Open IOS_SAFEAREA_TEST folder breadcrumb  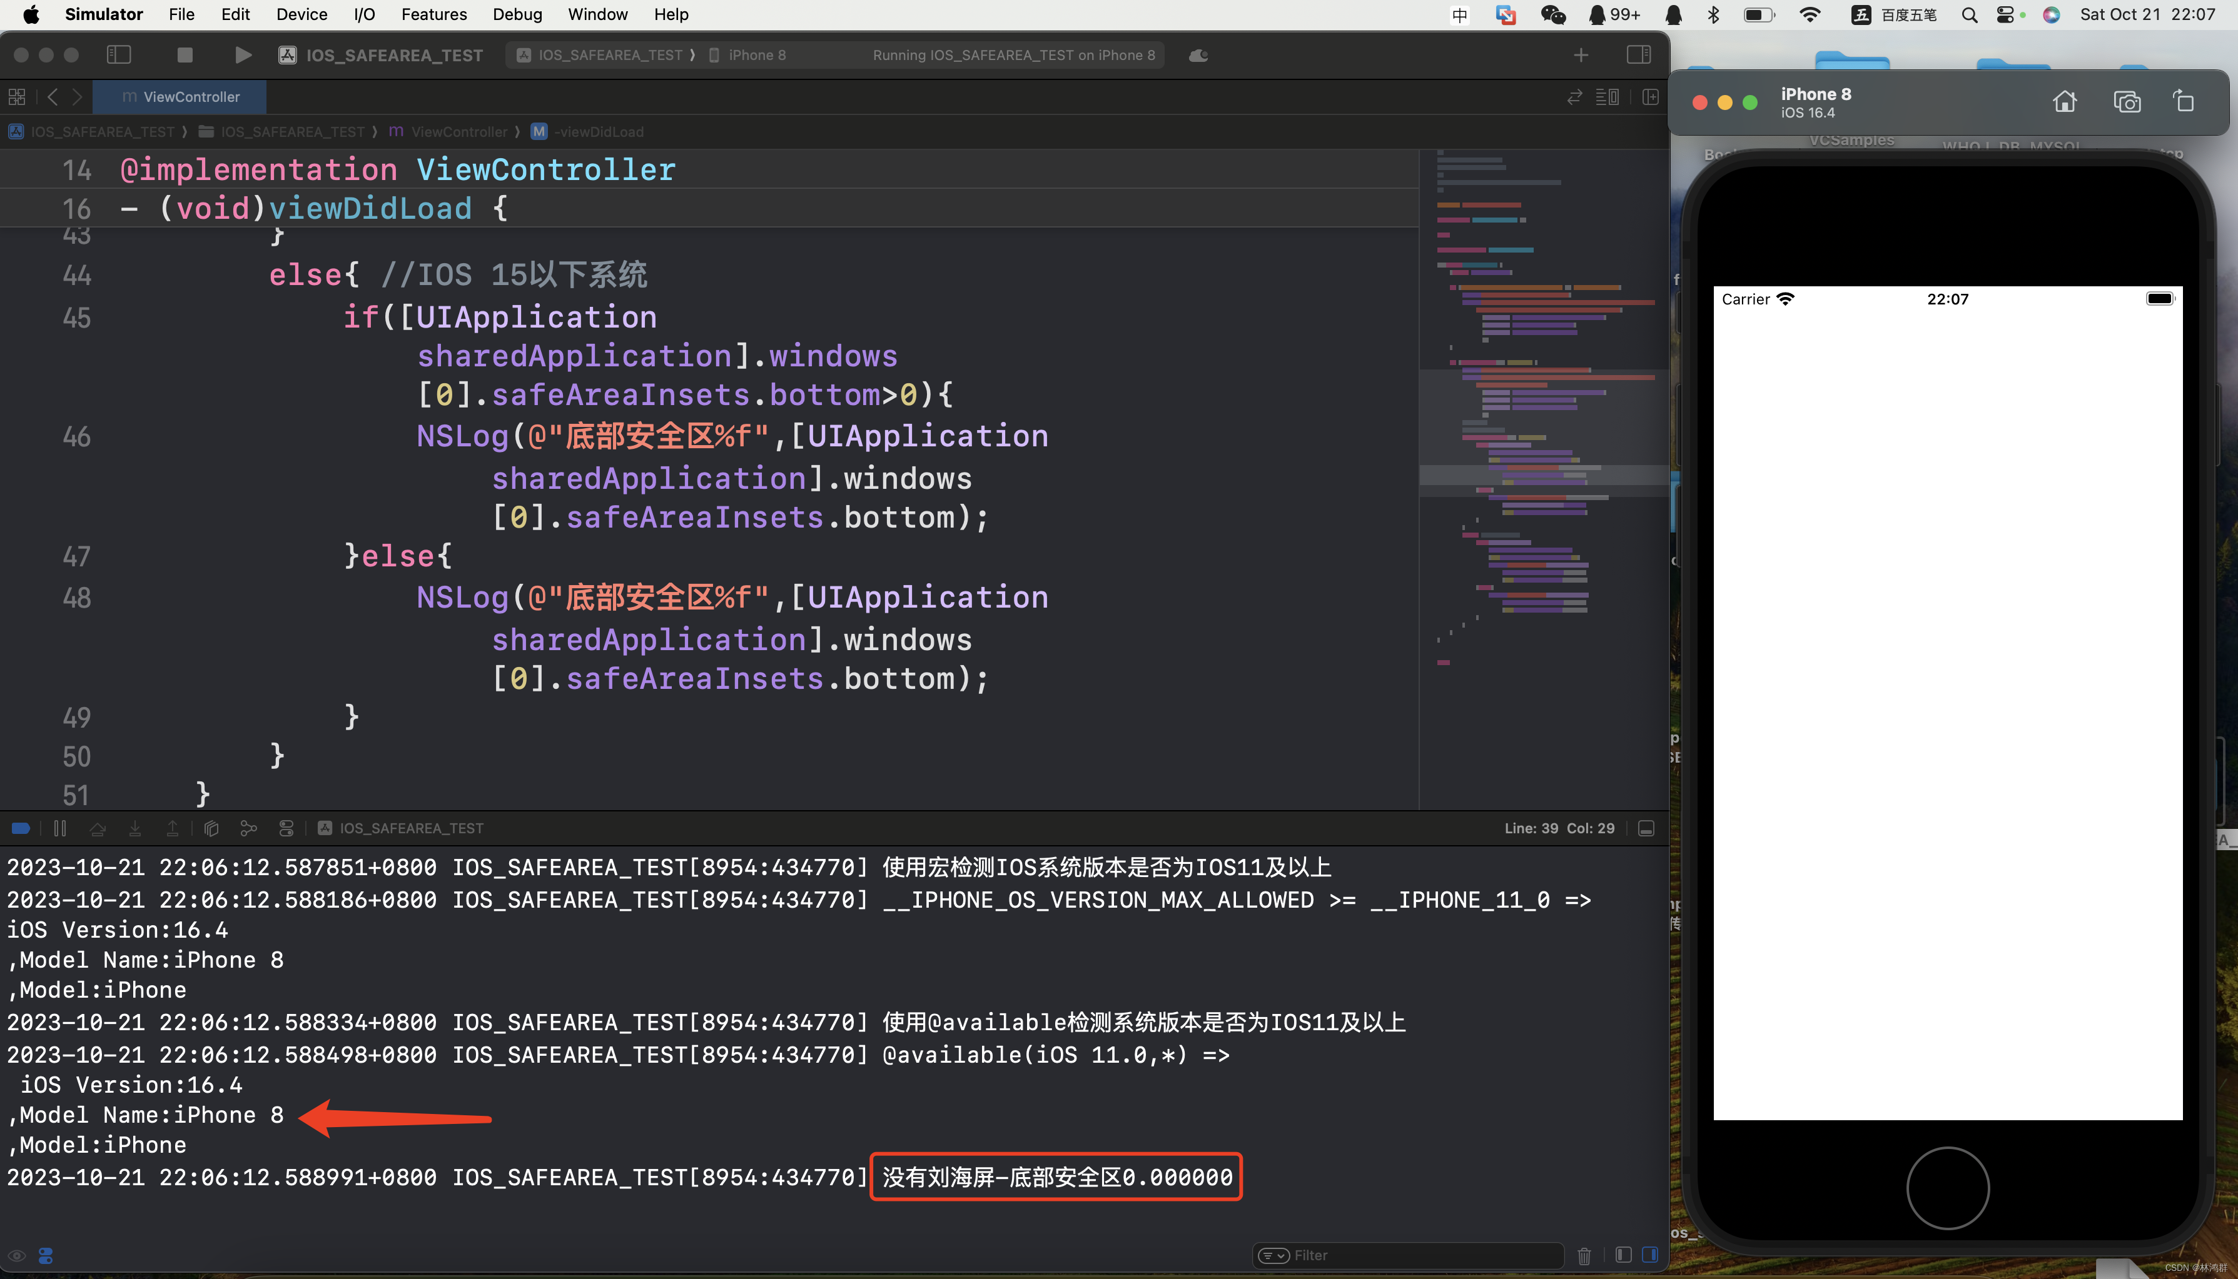coord(282,132)
